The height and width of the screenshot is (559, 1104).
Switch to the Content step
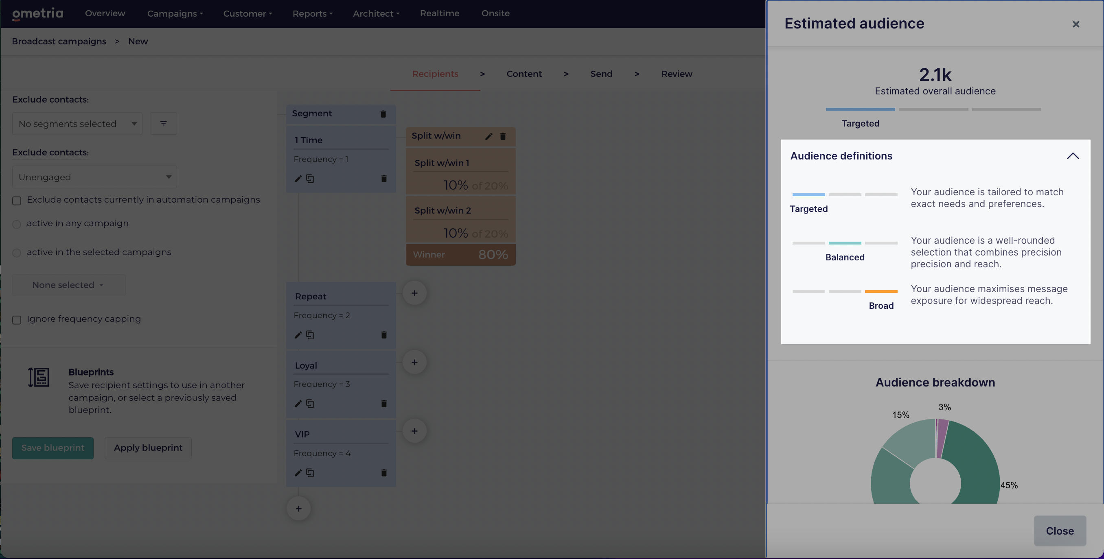[524, 74]
